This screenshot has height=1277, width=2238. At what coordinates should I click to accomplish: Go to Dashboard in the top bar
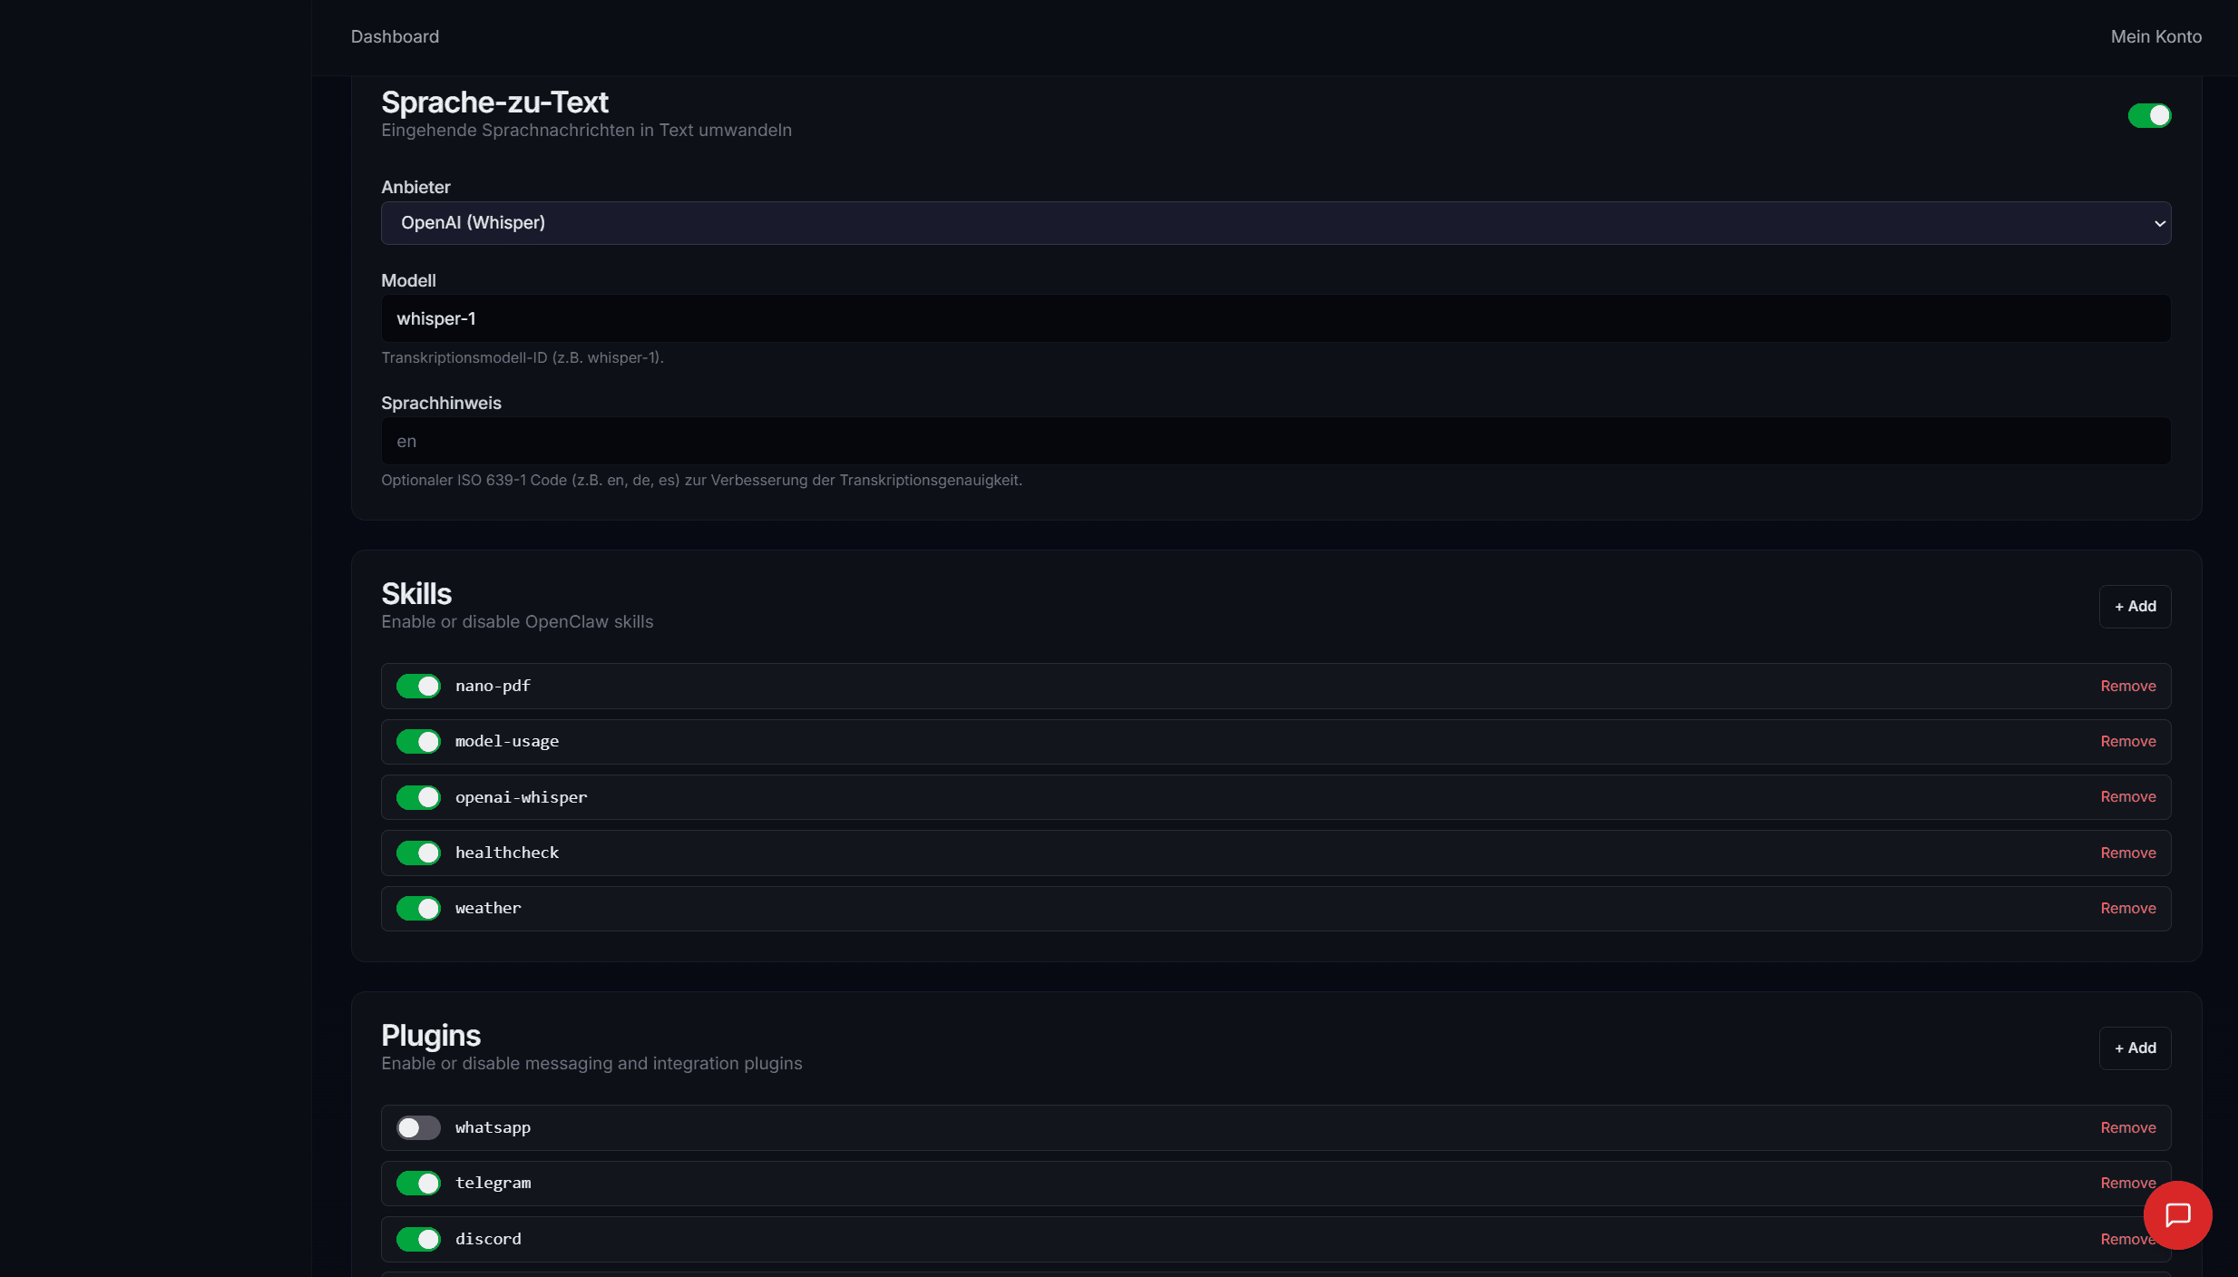(395, 37)
